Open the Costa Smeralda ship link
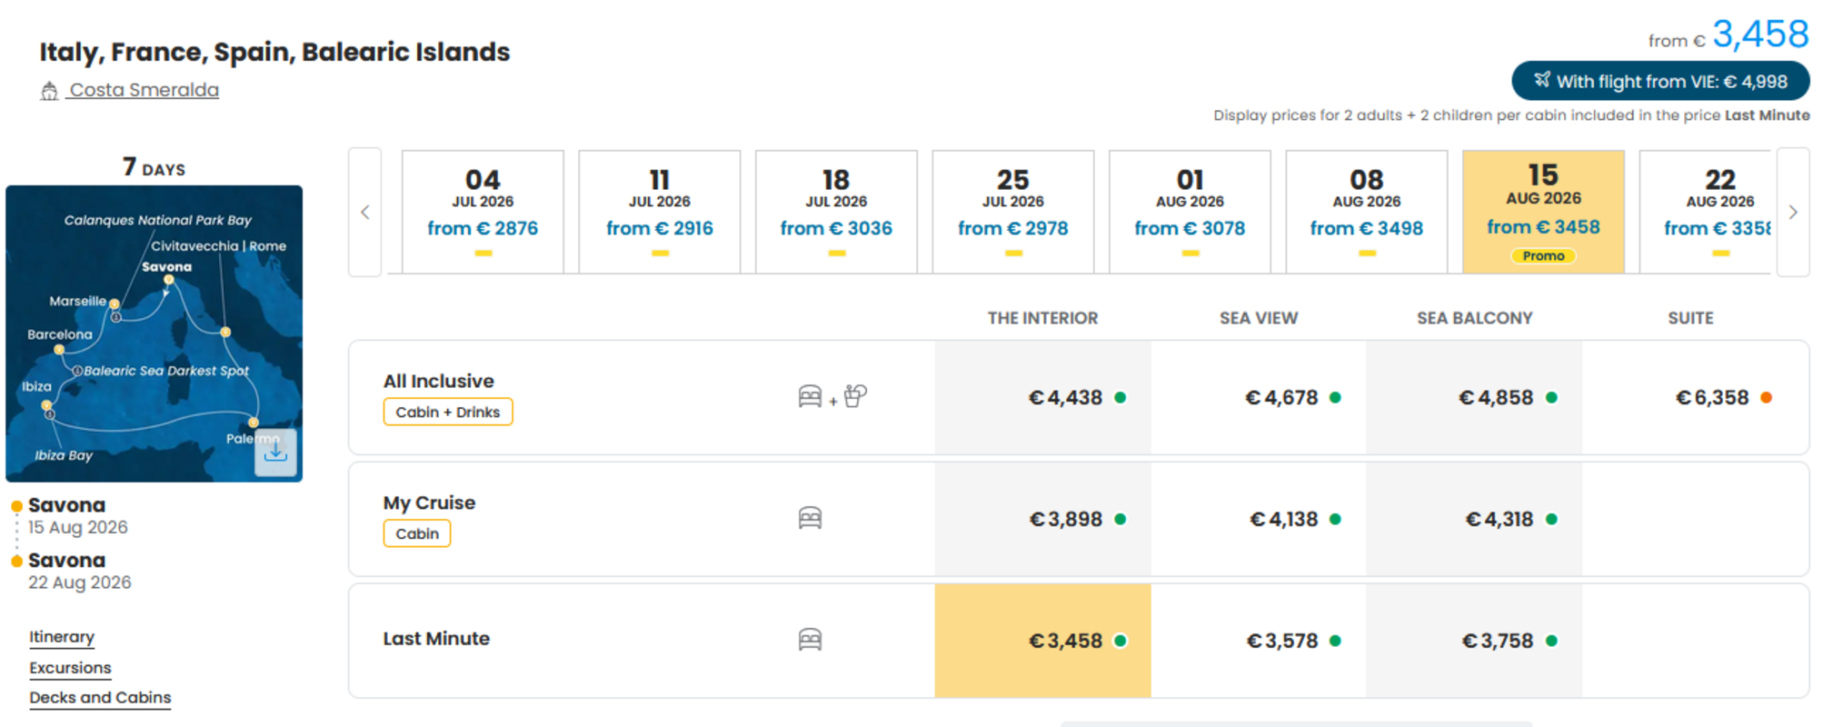Image resolution: width=1823 pixels, height=727 pixels. [x=144, y=90]
